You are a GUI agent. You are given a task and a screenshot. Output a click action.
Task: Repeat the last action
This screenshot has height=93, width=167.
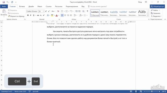point(12,2)
